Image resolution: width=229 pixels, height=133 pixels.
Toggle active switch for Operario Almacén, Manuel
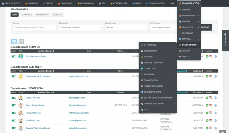[x=14, y=76]
